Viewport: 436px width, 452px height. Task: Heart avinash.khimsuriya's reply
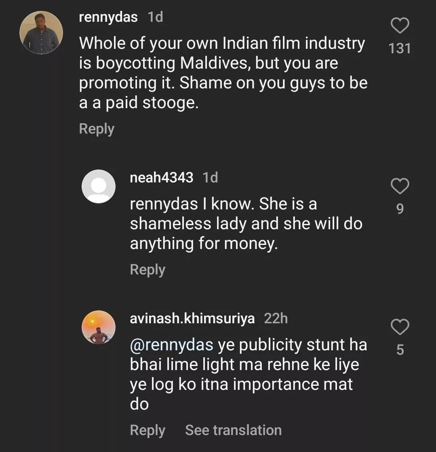(400, 327)
